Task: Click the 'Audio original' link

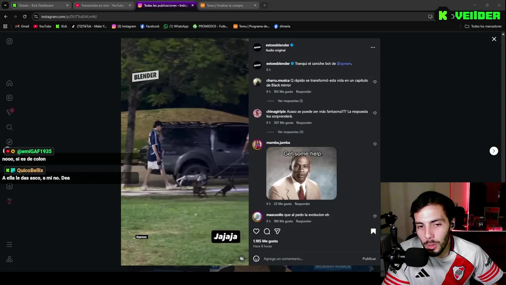Action: tap(276, 50)
